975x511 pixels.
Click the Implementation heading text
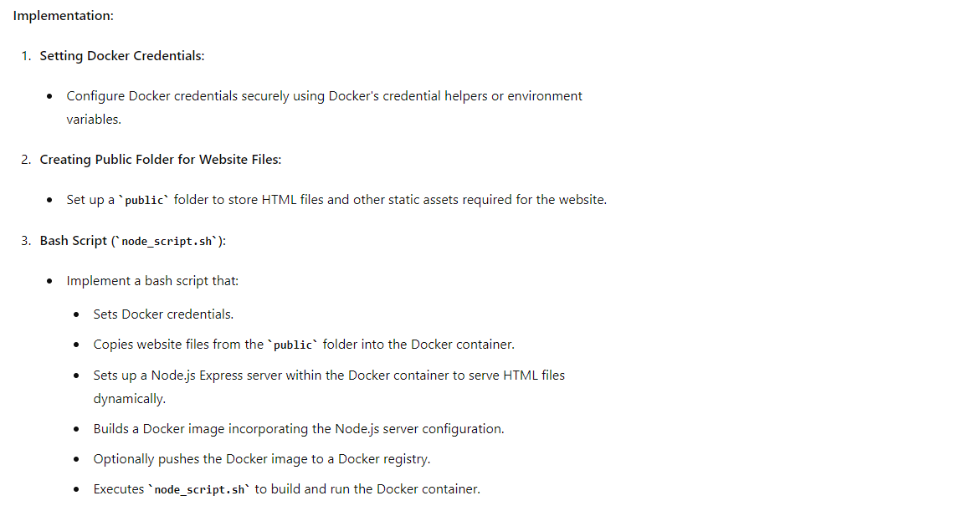63,16
